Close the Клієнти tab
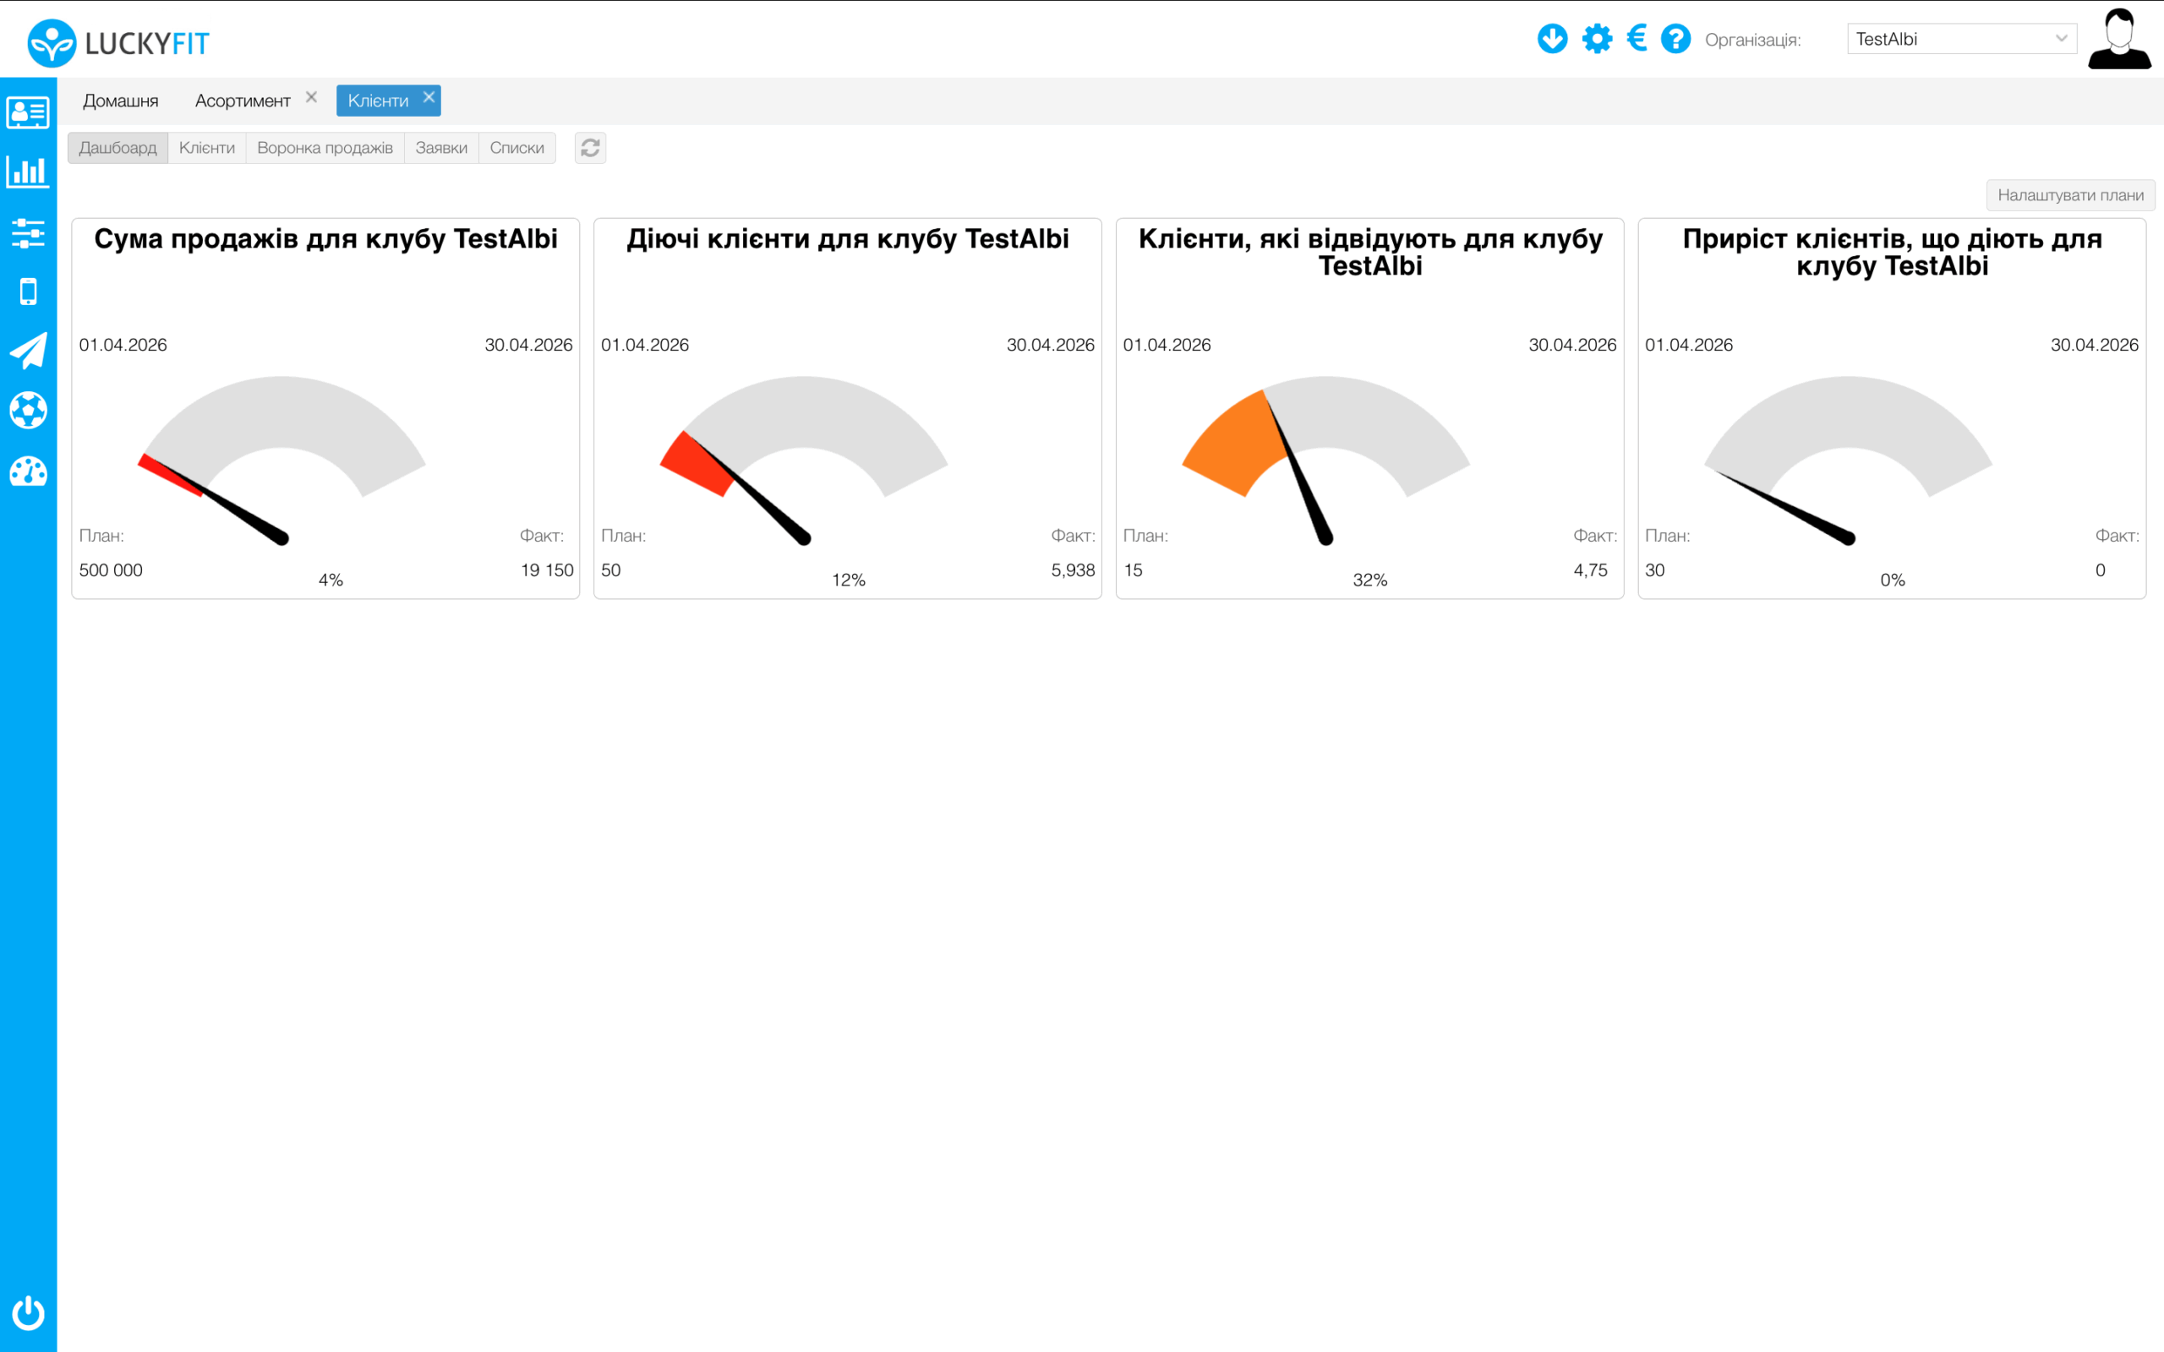Image resolution: width=2164 pixels, height=1352 pixels. (429, 97)
